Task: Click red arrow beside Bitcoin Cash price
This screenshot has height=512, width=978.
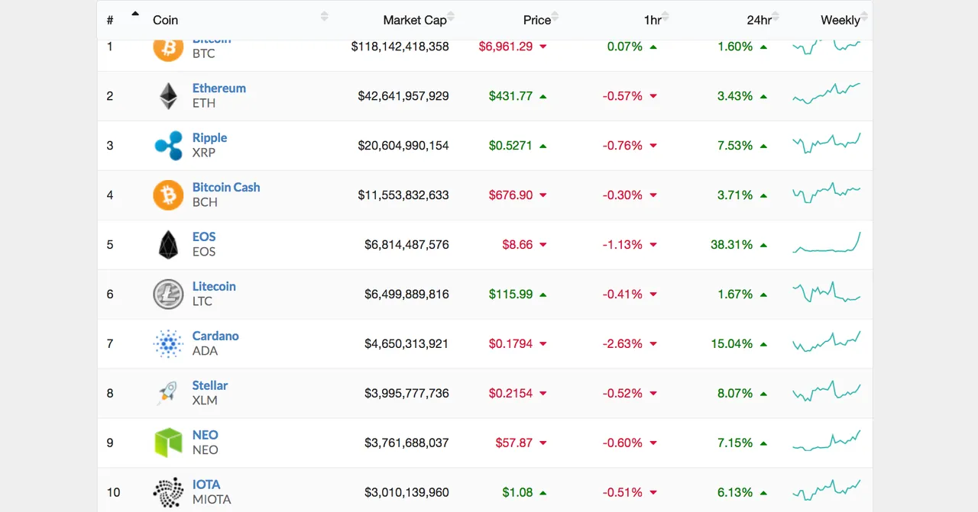Action: tap(543, 195)
